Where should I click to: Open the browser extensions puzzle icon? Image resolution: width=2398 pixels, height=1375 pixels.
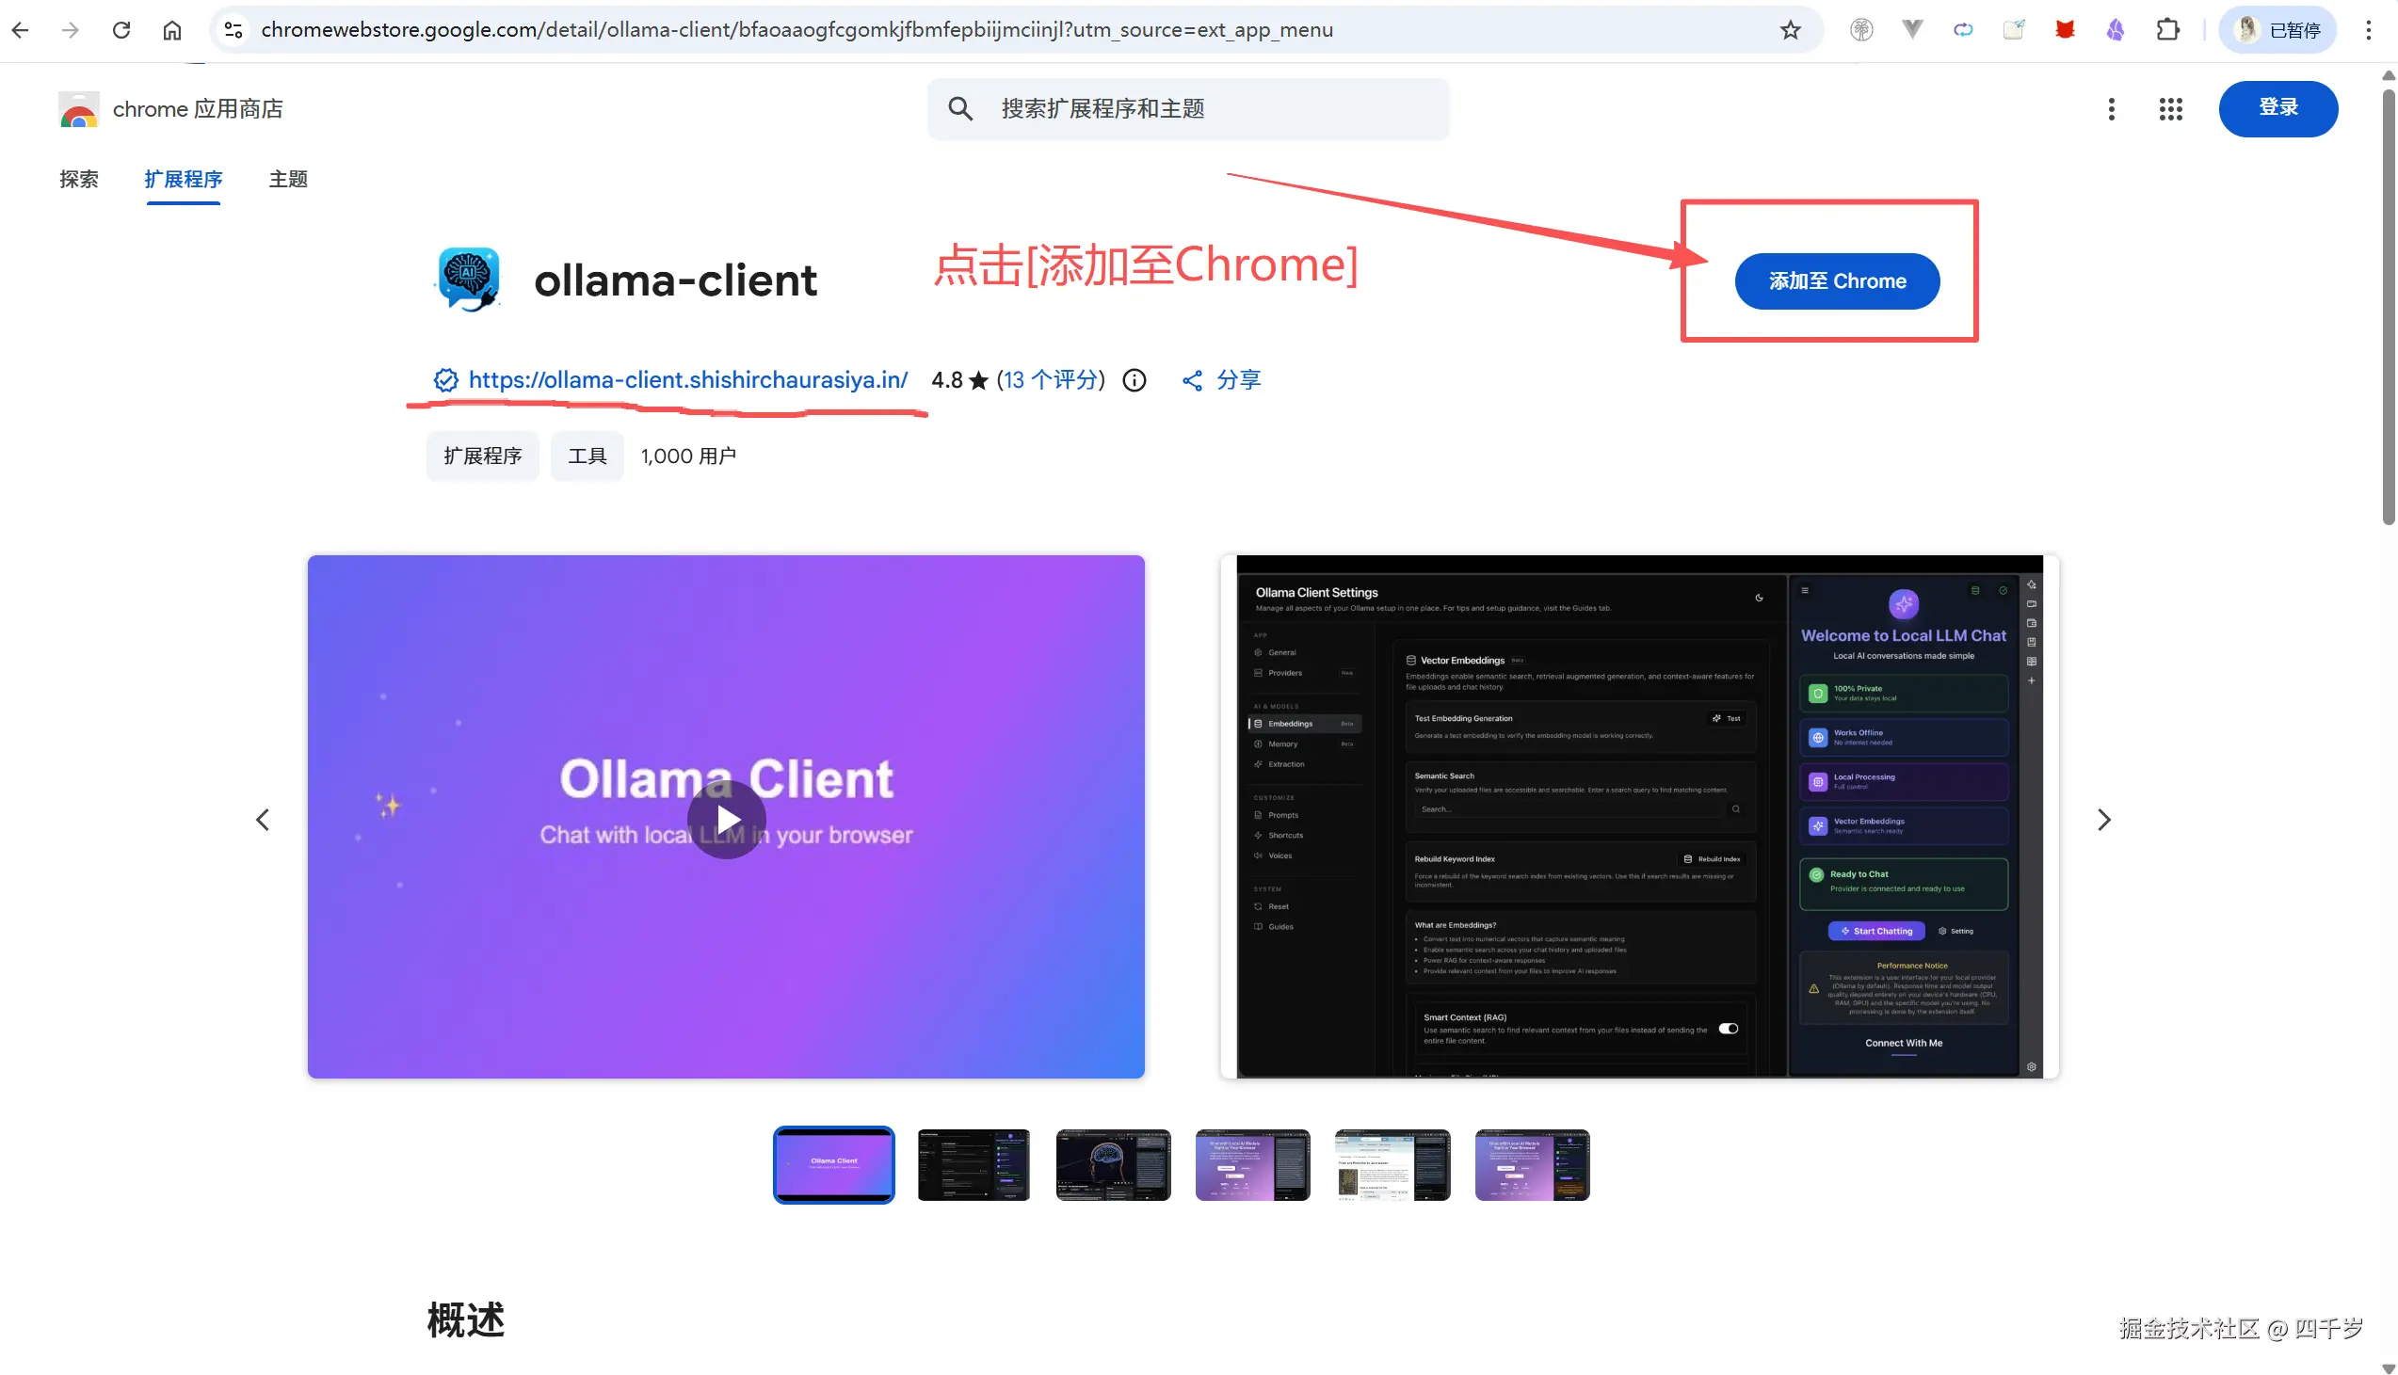coord(2167,29)
